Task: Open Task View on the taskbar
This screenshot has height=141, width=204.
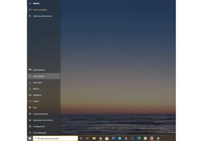Action: point(87,138)
